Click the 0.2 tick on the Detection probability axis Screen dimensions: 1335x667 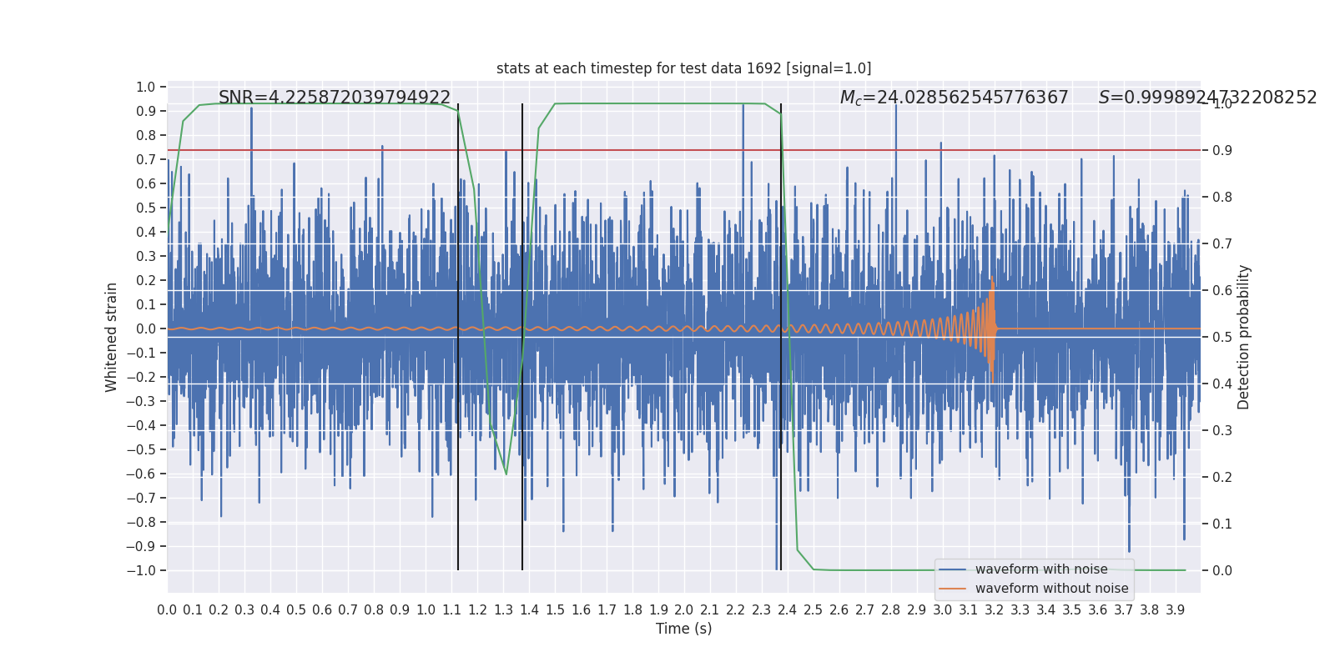point(1222,477)
